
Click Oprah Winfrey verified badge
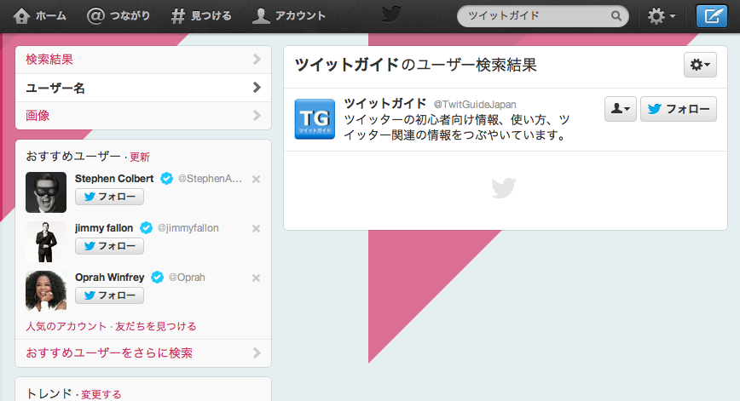pos(157,278)
